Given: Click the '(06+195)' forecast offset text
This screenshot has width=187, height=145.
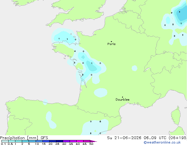Looking at the screenshot, I should click(x=178, y=138).
